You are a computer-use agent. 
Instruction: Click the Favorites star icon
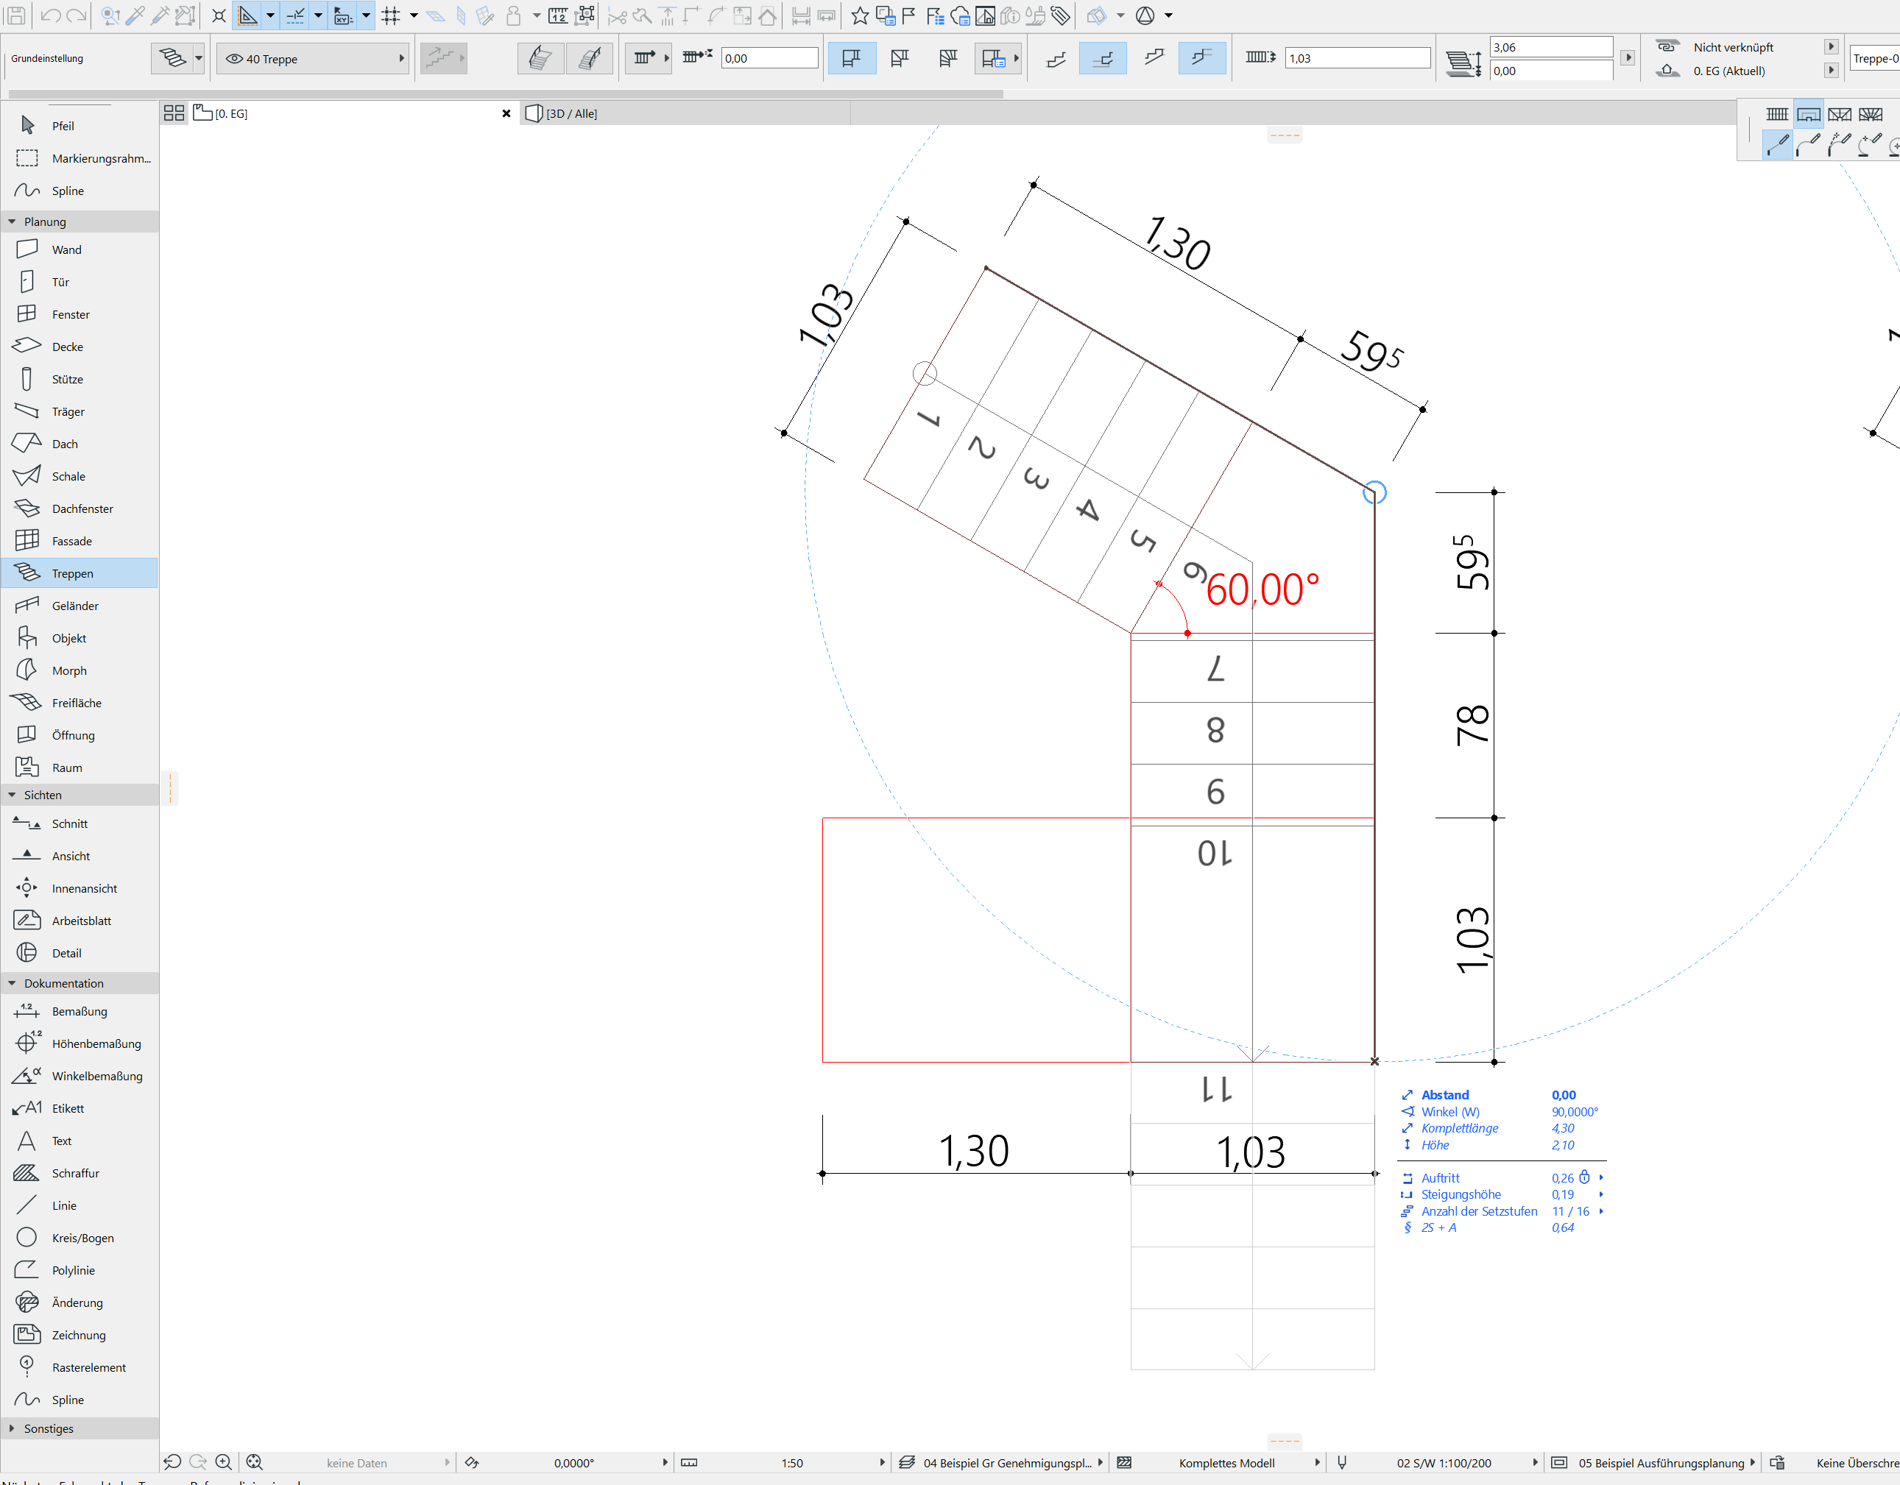tap(860, 15)
